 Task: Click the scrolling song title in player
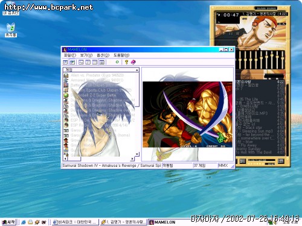pos(265,14)
